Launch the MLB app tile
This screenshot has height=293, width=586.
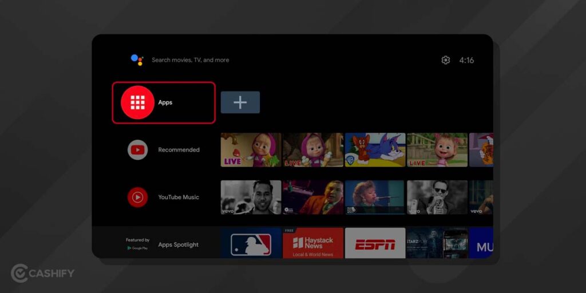(x=251, y=244)
